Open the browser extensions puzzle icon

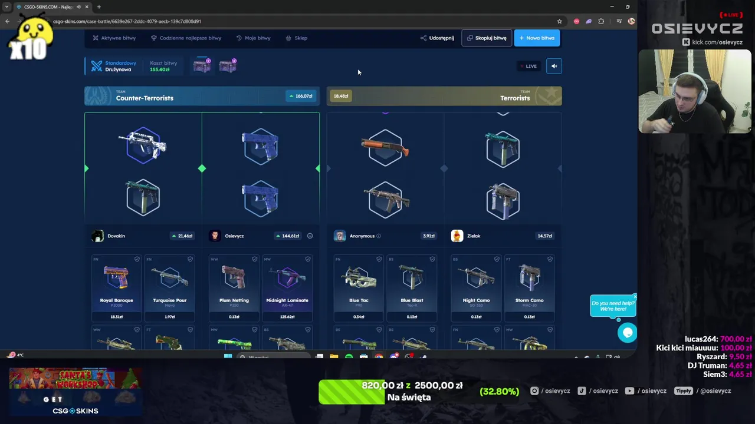click(601, 21)
